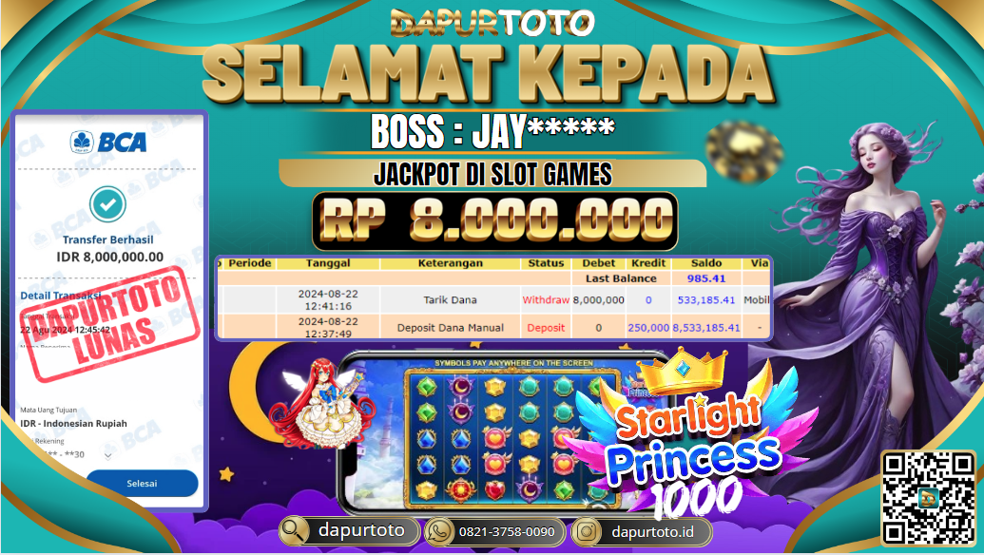
Task: Open the dapurtoto.id Instagram link
Action: point(652,532)
